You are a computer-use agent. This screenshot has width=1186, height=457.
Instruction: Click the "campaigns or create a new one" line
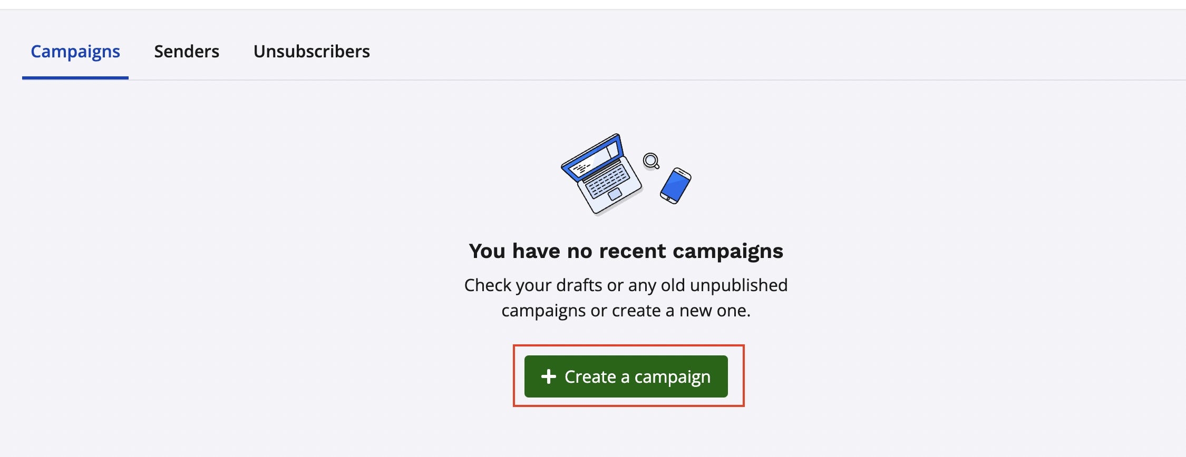[x=626, y=311]
